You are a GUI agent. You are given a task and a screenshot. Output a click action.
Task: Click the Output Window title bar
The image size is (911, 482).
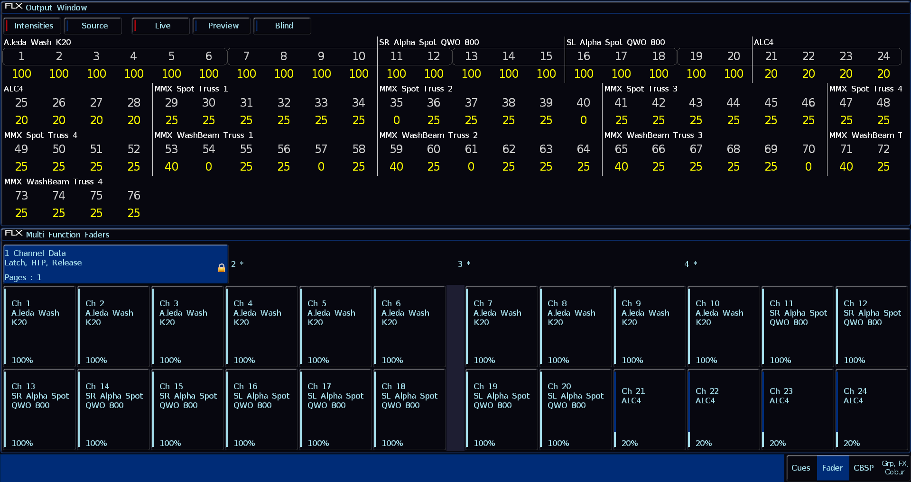pyautogui.click(x=455, y=7)
